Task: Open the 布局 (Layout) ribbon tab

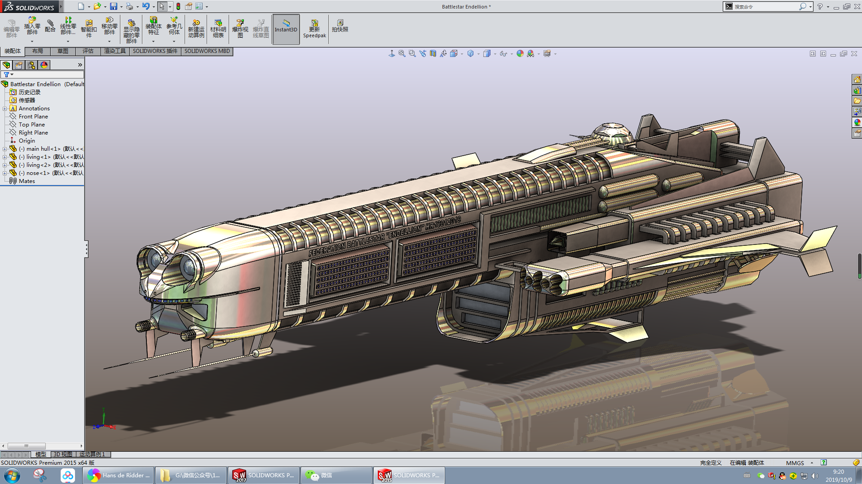Action: point(38,51)
